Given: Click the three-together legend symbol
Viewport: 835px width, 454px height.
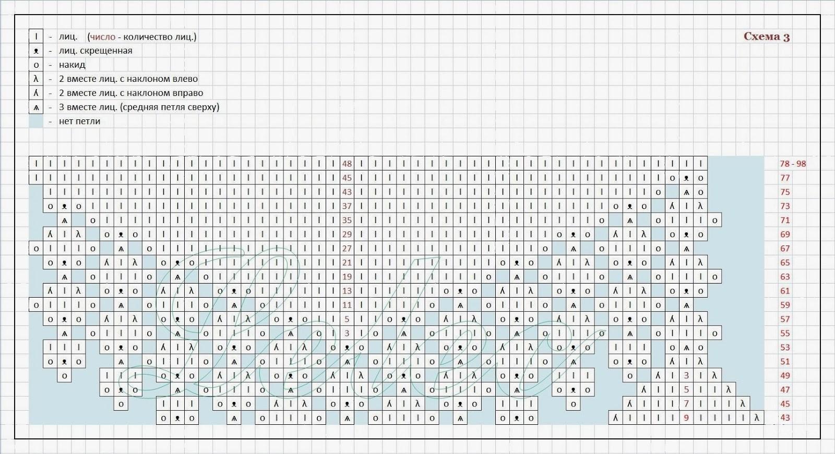Looking at the screenshot, I should pos(36,107).
